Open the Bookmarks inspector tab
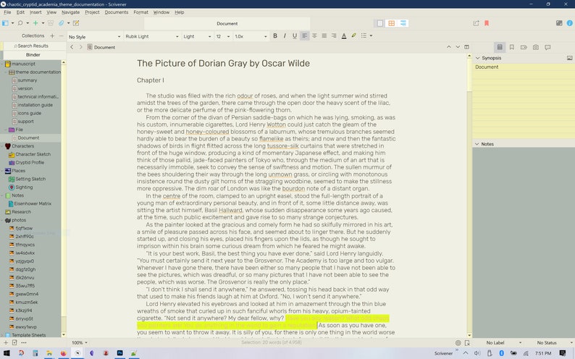 coord(511,47)
